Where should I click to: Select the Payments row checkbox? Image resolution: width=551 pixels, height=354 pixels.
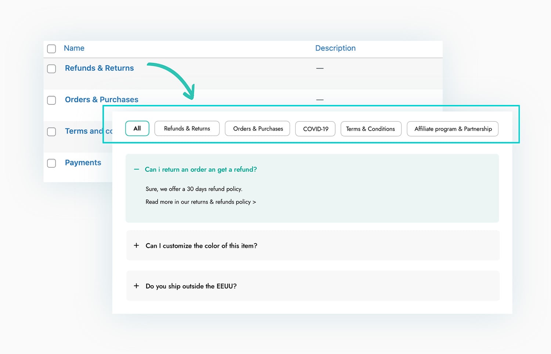[x=51, y=163]
